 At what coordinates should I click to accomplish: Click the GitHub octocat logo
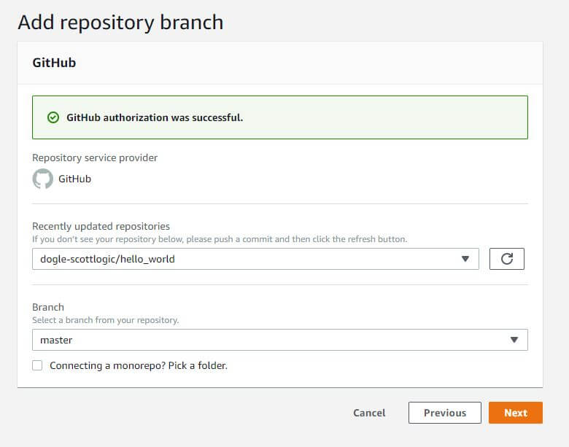[x=43, y=179]
